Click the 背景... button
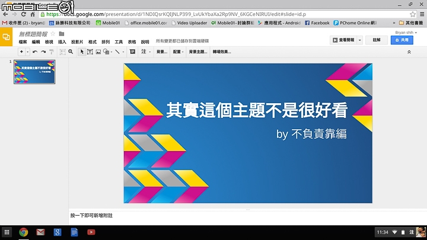The image size is (427, 240). 162,52
